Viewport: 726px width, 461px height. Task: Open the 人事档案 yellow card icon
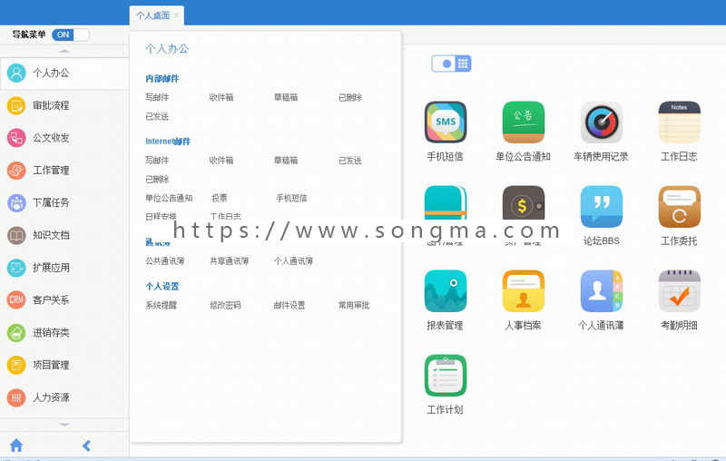coord(524,290)
